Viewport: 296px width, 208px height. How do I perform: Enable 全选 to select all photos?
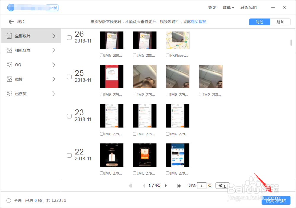click(9, 200)
